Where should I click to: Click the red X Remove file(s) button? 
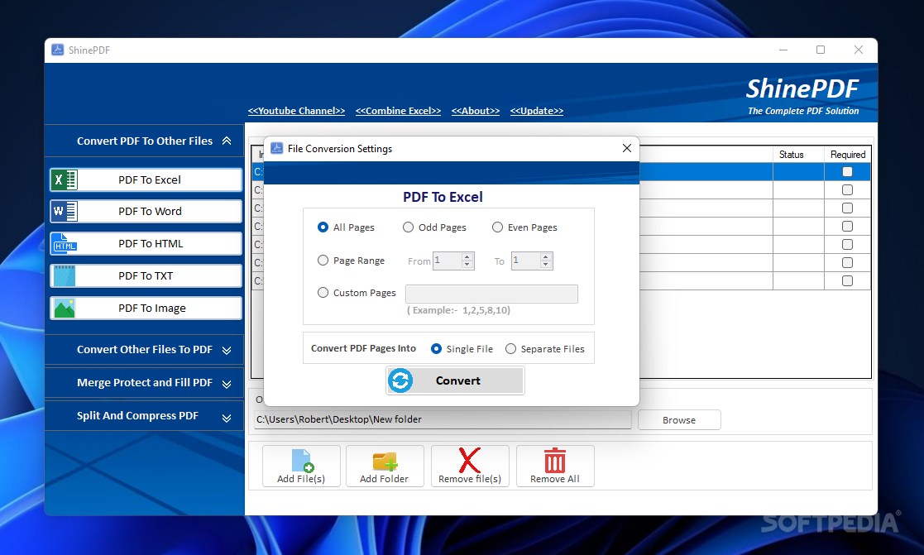470,466
